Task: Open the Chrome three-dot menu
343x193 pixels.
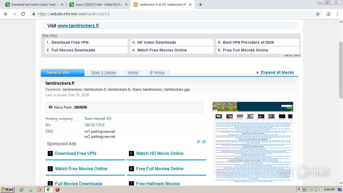Action: pyautogui.click(x=337, y=14)
